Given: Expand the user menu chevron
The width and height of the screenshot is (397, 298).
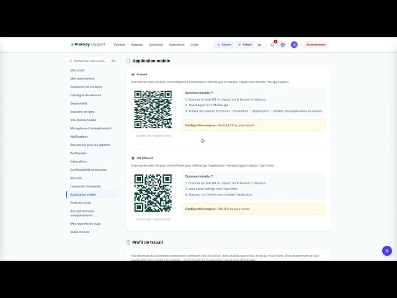Looking at the screenshot, I should pyautogui.click(x=300, y=45).
